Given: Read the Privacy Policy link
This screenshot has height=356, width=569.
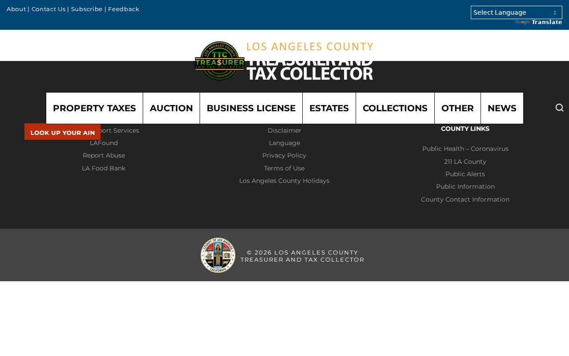Looking at the screenshot, I should point(284,155).
